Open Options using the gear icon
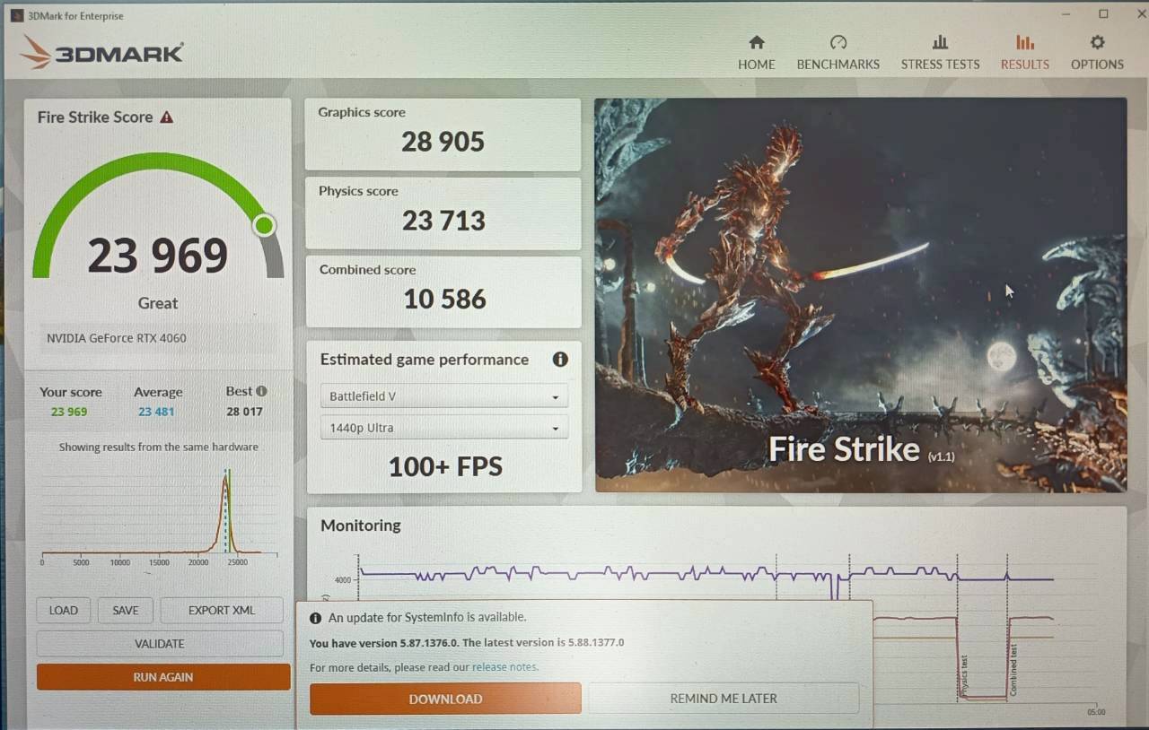Viewport: 1149px width, 730px height. [x=1097, y=42]
